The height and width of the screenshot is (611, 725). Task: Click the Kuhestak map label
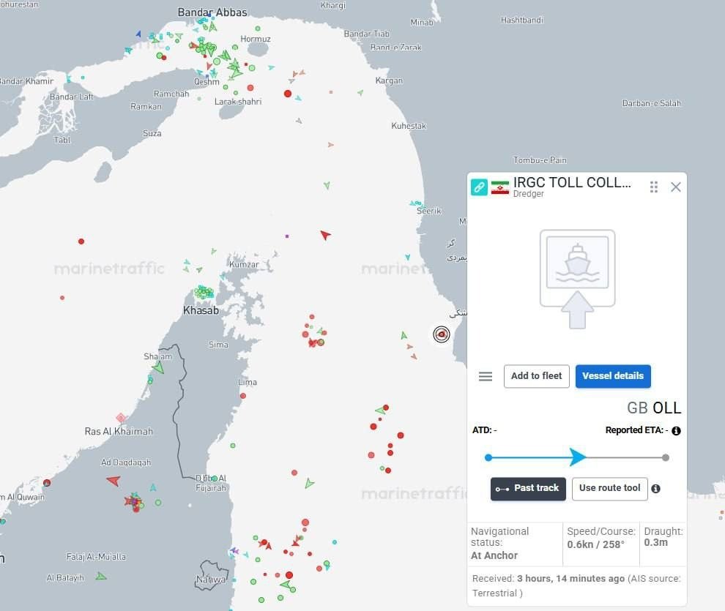point(409,126)
